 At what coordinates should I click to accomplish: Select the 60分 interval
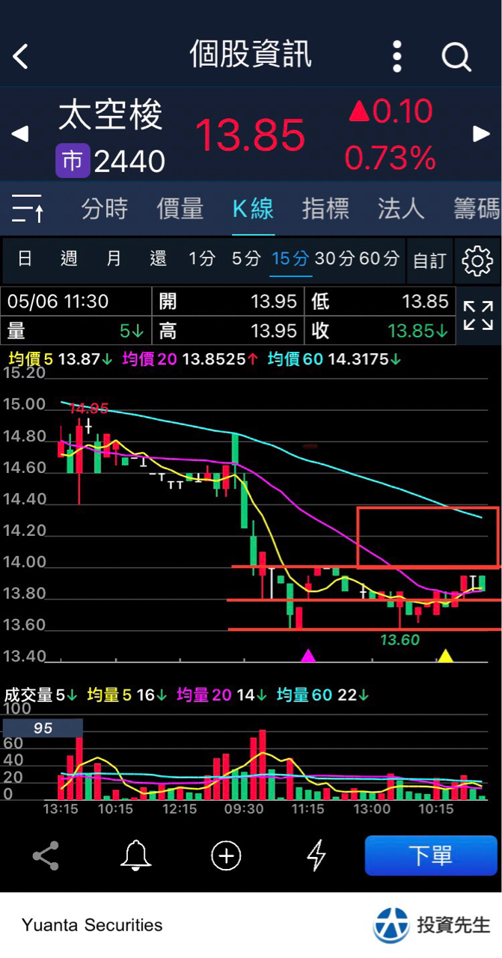pyautogui.click(x=379, y=259)
